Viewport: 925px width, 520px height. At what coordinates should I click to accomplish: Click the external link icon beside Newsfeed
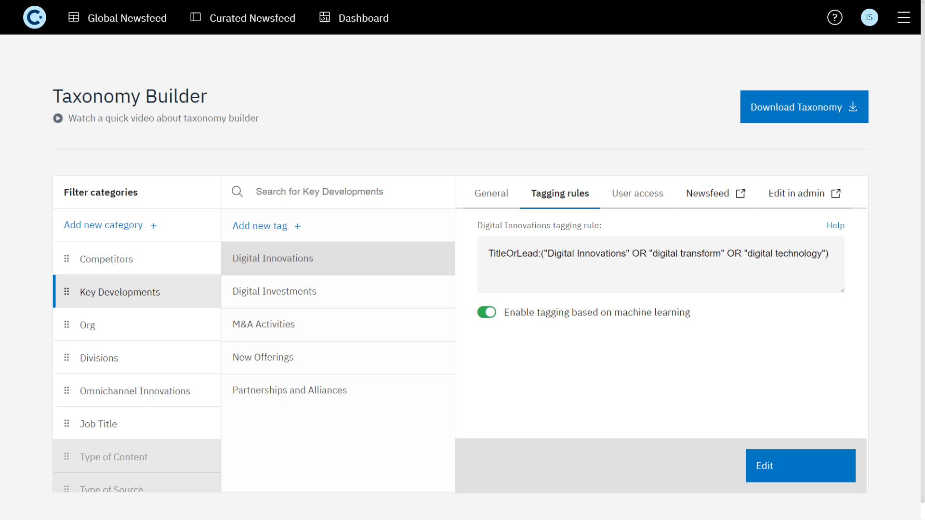[740, 194]
